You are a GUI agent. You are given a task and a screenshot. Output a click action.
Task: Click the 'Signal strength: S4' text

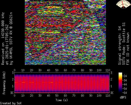tap(120, 45)
